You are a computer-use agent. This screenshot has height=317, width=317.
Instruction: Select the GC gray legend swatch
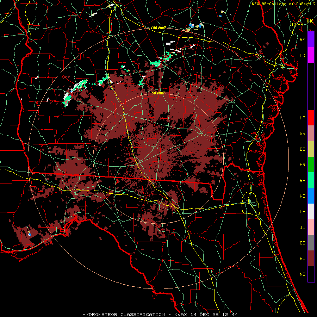pos(311,243)
